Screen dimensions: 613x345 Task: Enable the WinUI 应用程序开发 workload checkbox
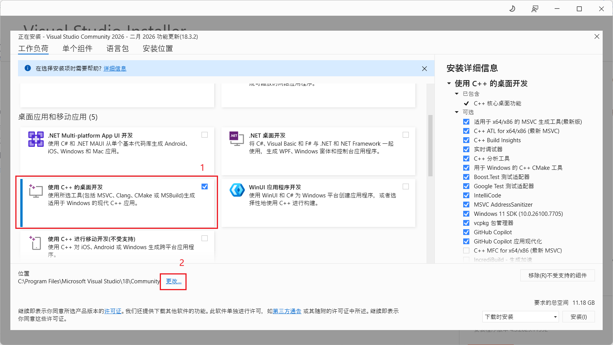pos(406,187)
